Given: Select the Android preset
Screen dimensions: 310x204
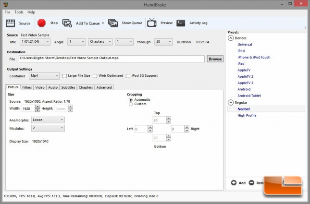Looking at the screenshot, I should click(244, 89).
